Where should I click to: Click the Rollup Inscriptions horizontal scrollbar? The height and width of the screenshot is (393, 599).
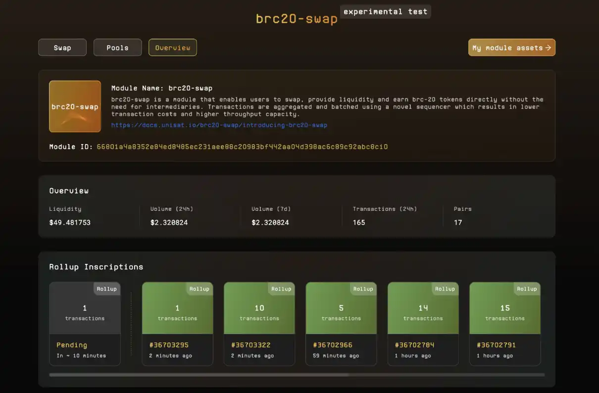coord(198,375)
